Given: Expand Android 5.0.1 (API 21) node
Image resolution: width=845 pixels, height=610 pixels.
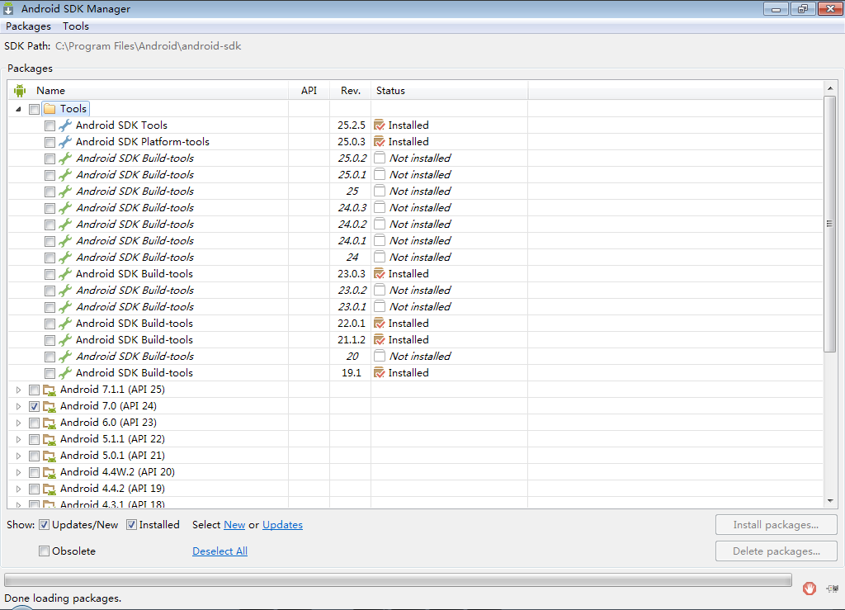Looking at the screenshot, I should tap(18, 456).
